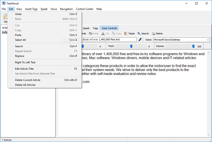Screen dimensions: 212x142
Task: Close the open Edit menu
Action: click(x=11, y=9)
